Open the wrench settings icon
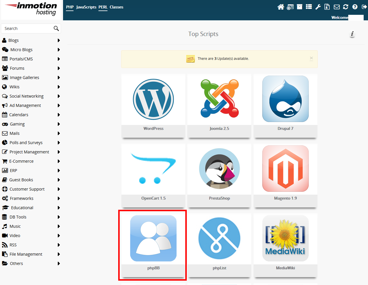This screenshot has width=368, height=285. [318, 7]
